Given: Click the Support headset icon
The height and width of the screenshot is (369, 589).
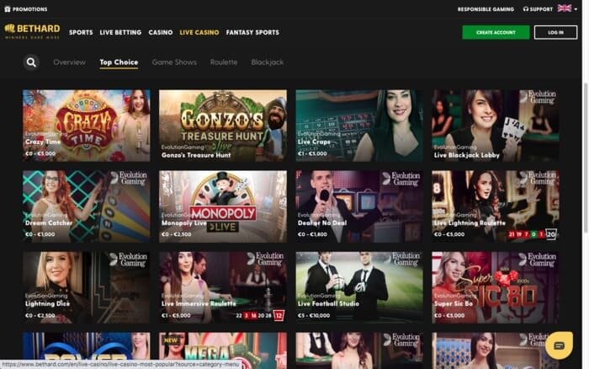Looking at the screenshot, I should point(526,8).
